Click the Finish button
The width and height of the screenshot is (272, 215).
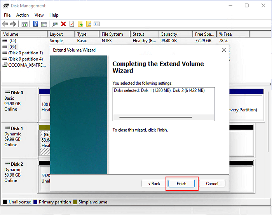(181, 184)
